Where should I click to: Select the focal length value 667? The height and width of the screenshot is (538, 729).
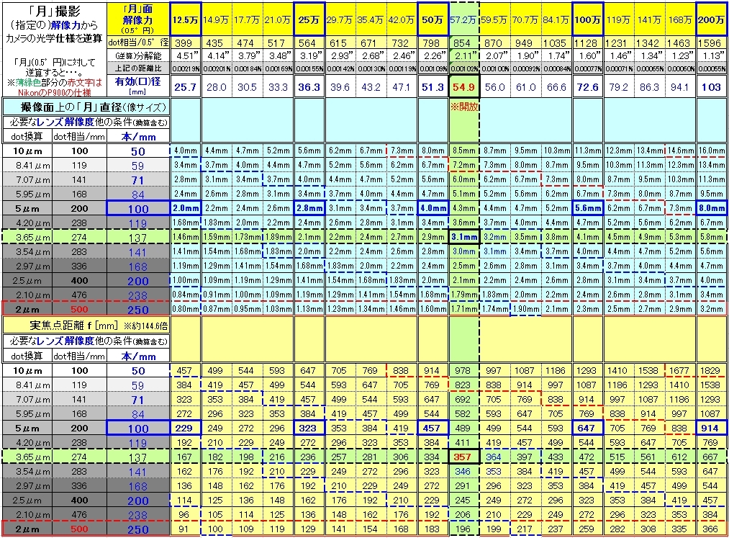pyautogui.click(x=711, y=457)
